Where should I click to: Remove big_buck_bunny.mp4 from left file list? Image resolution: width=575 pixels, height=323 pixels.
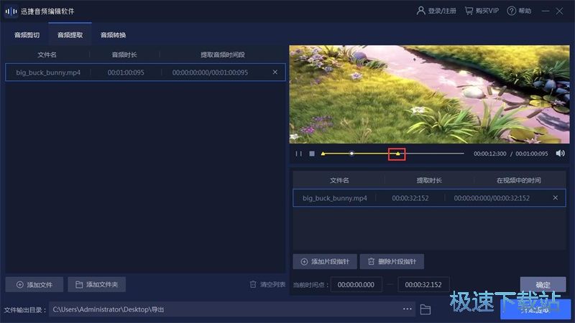pos(275,72)
